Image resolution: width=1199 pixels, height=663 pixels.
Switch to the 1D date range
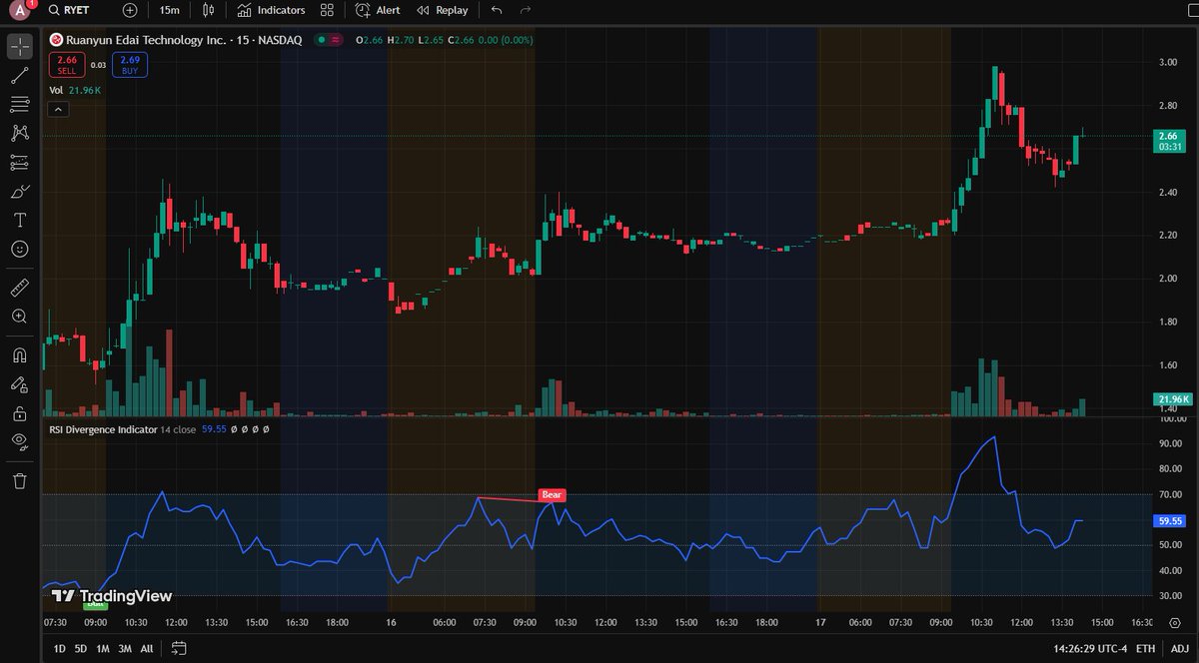[x=59, y=648]
